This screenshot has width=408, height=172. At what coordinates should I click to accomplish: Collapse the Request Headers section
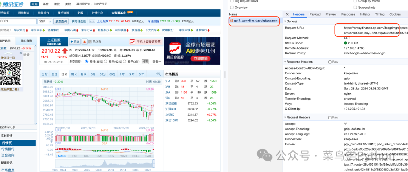click(x=285, y=117)
